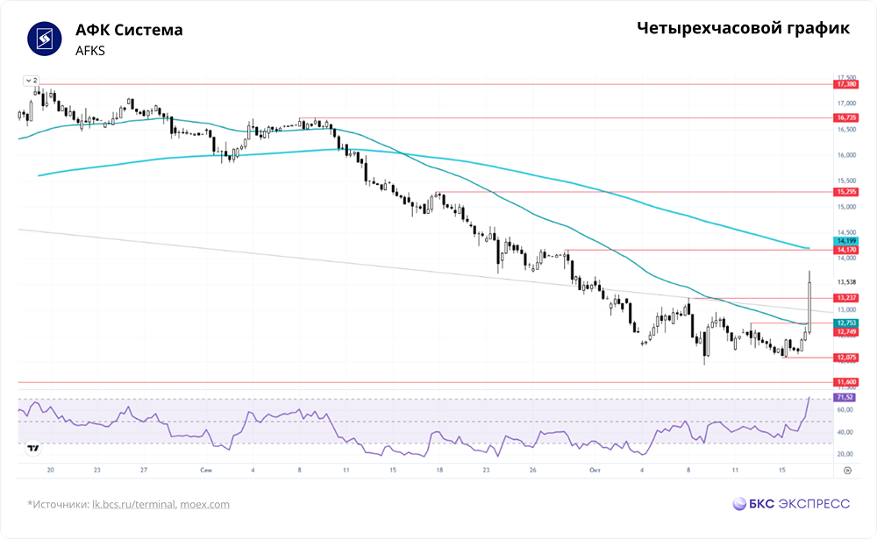877x539 pixels.
Task: Select the 11,600 price level label
Action: point(846,382)
